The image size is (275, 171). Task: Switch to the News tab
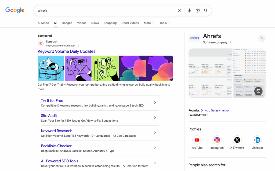[x=95, y=23]
